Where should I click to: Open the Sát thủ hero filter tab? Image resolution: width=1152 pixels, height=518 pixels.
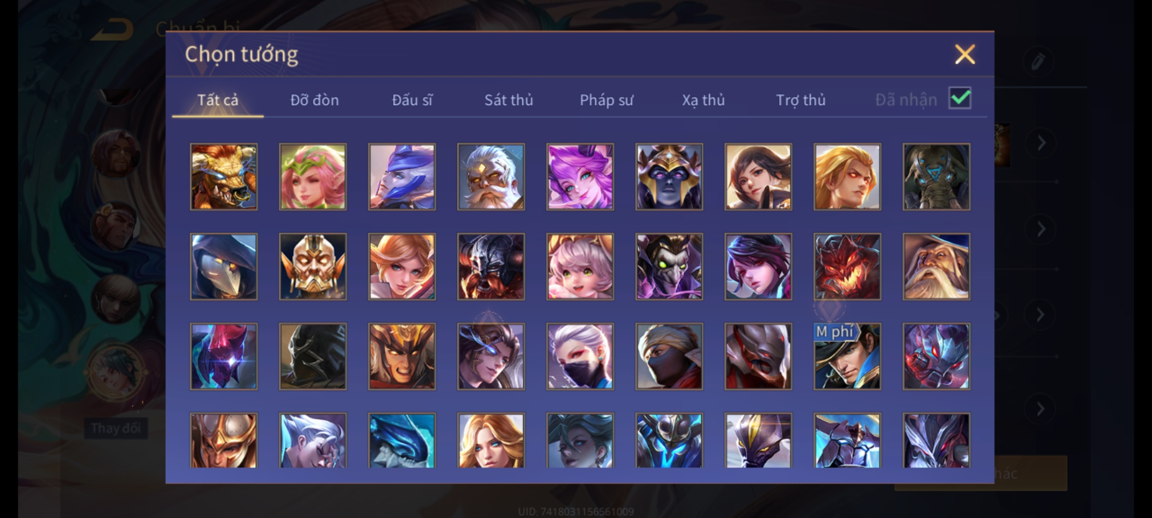[x=508, y=100]
